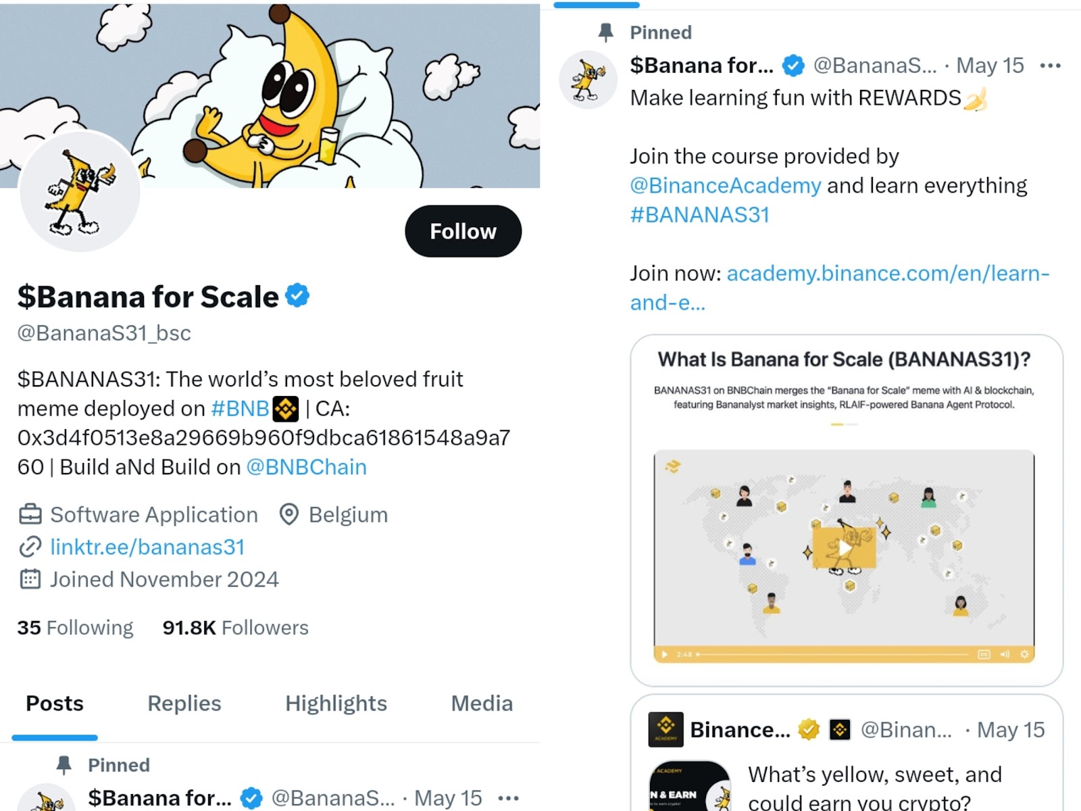
Task: Open the Highlights tab
Action: [x=336, y=704]
